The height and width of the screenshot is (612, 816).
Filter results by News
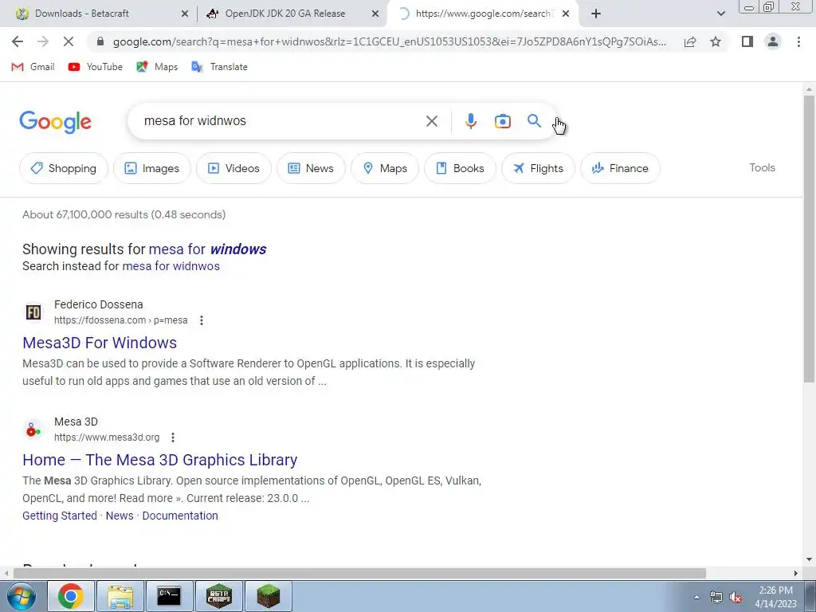(x=311, y=168)
